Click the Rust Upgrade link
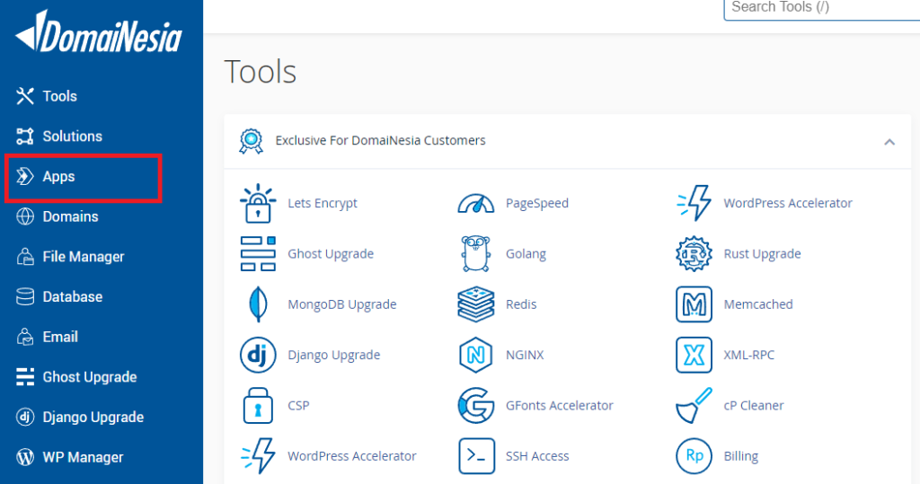920x484 pixels. tap(762, 254)
